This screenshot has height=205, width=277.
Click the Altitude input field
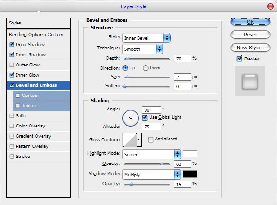pos(152,126)
